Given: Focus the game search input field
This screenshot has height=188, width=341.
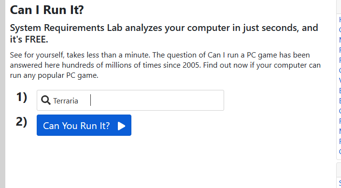Looking at the screenshot, I should (130, 101).
